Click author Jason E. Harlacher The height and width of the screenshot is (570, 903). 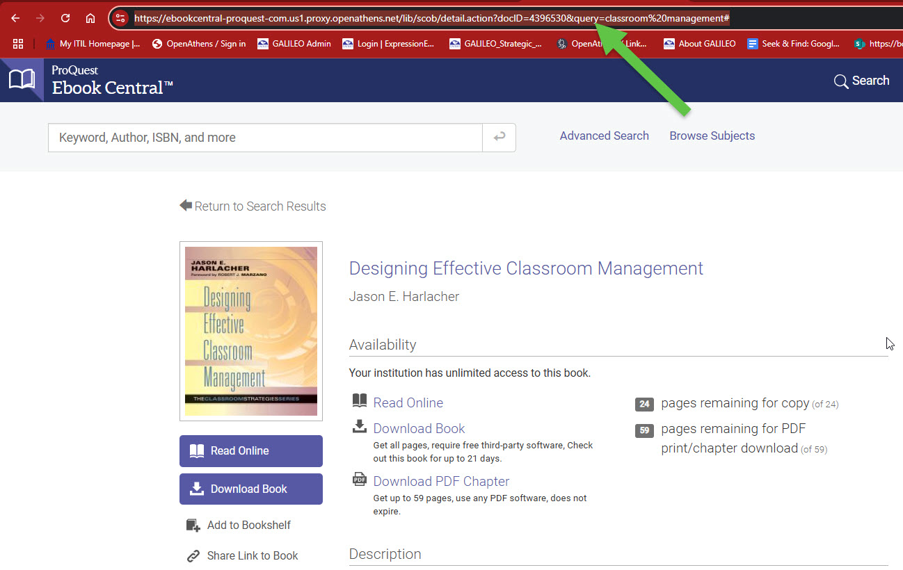pos(404,297)
